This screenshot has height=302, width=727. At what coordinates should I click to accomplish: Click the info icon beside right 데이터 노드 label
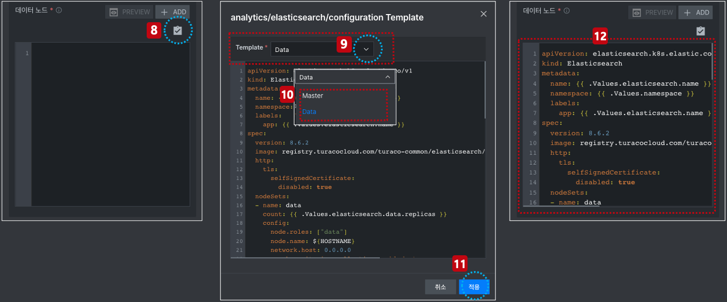click(x=567, y=11)
